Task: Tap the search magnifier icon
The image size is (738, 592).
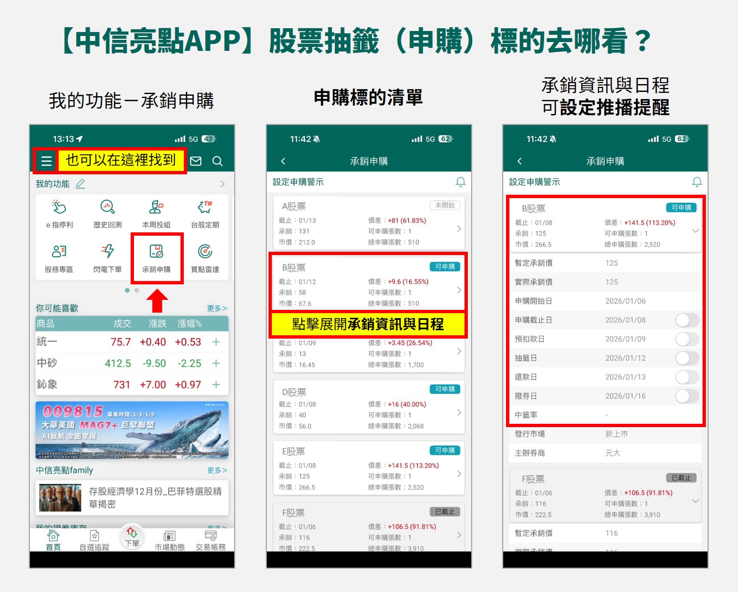Action: (x=218, y=161)
